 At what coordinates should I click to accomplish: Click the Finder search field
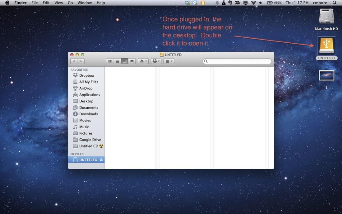coord(238,61)
